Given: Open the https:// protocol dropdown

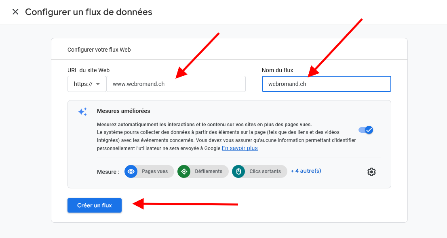Looking at the screenshot, I should tap(86, 84).
